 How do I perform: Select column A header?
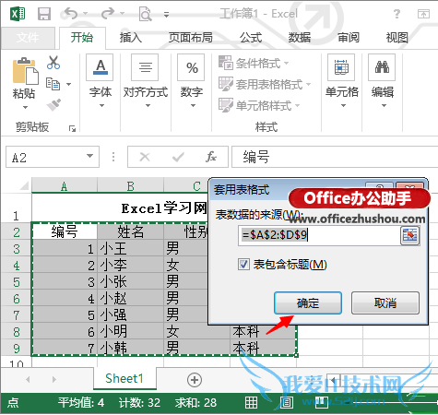coord(65,185)
